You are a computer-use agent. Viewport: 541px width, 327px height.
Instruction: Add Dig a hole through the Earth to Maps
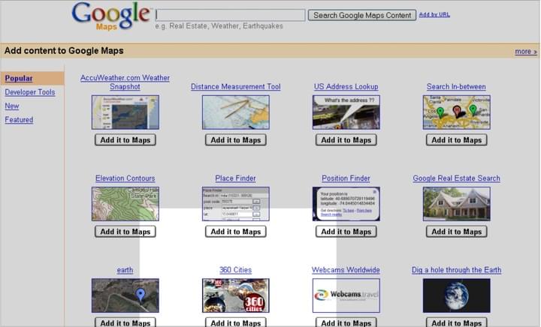tap(457, 322)
